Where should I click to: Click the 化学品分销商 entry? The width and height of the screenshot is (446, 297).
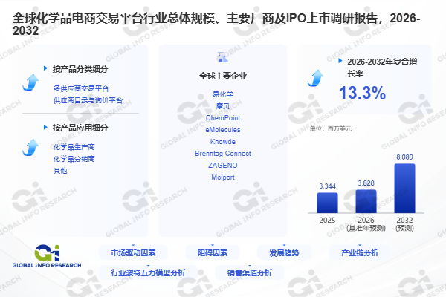pyautogui.click(x=74, y=159)
